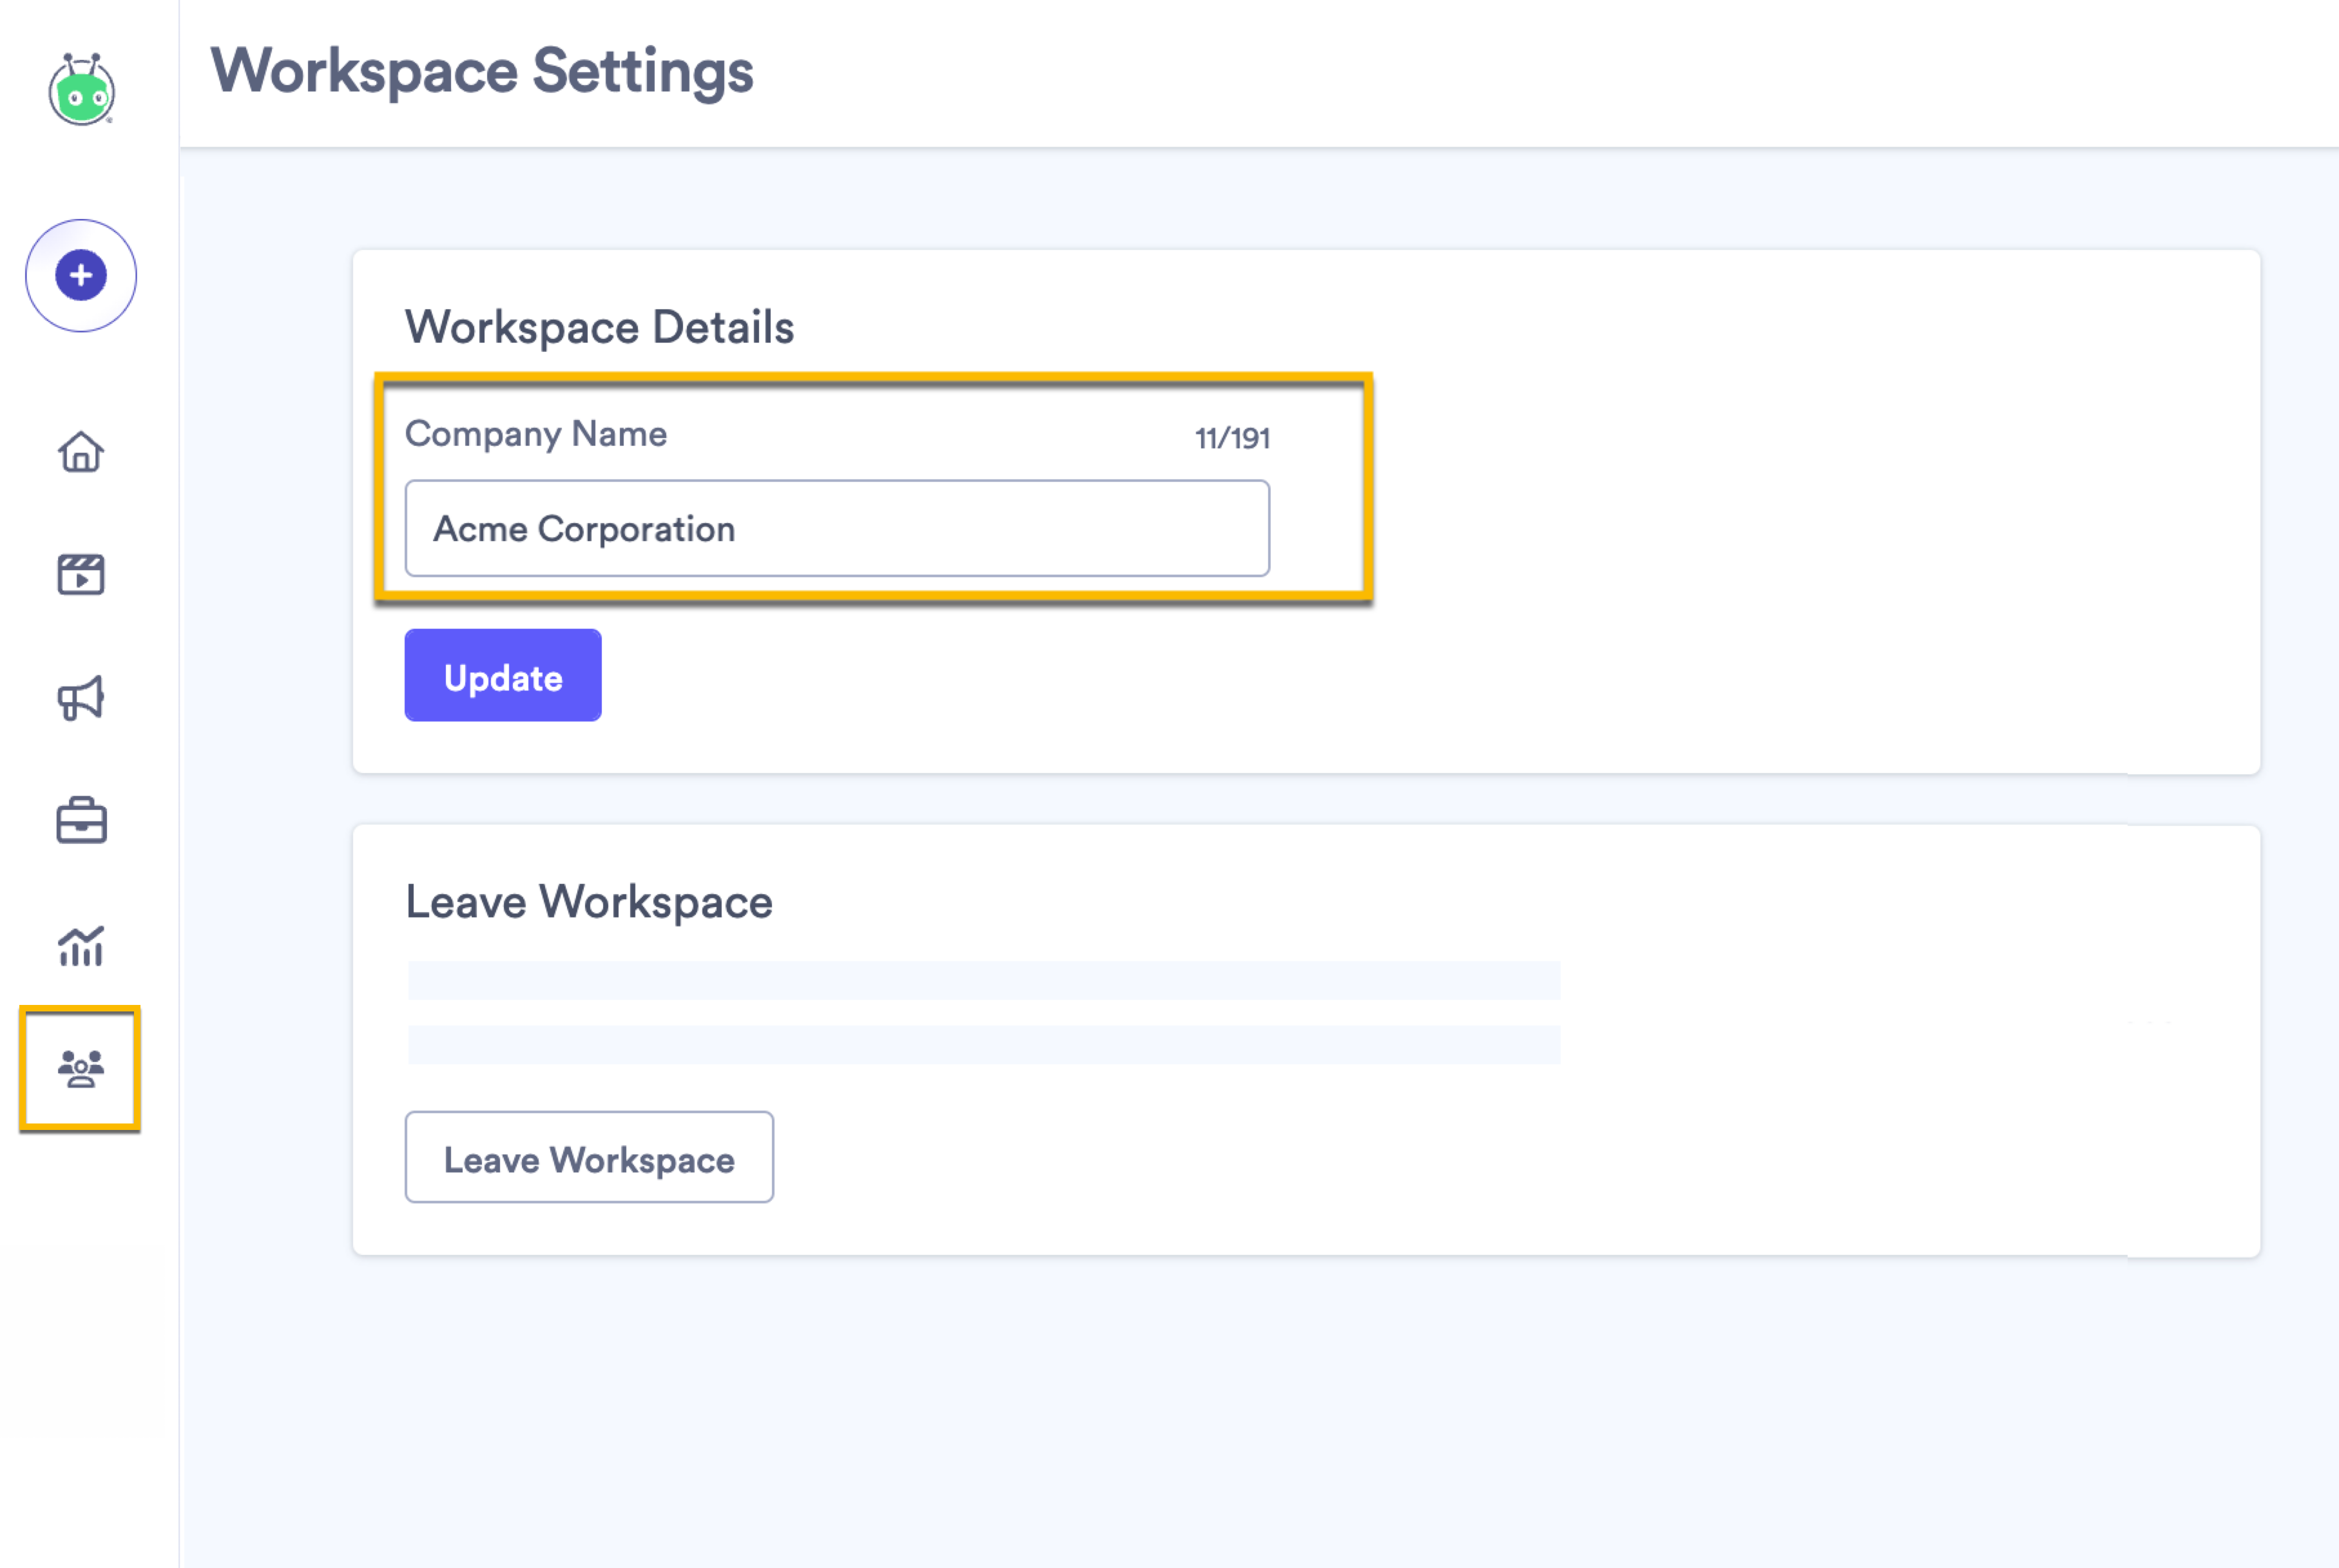Click the first placeholder bar under Leave Workspace
The image size is (2339, 1568).
pos(983,981)
